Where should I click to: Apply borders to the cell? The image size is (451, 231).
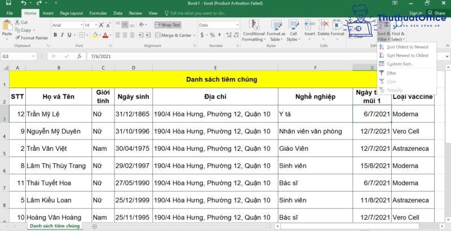(82, 35)
